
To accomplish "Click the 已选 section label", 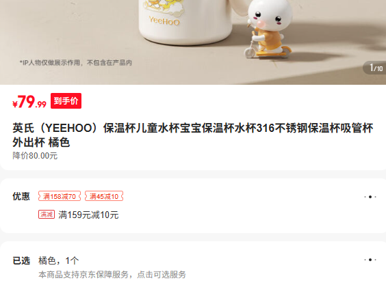I will (x=21, y=260).
